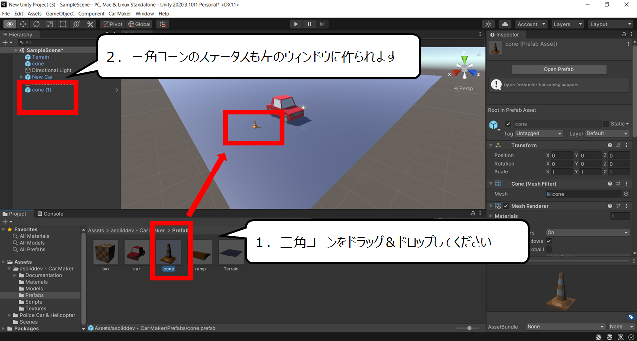Open Mesh picker circle for cone mesh
Image resolution: width=637 pixels, height=341 pixels.
click(x=626, y=194)
